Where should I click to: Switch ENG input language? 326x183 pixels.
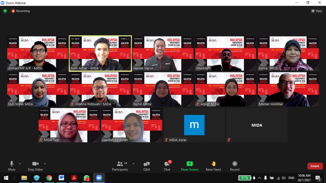pyautogui.click(x=292, y=178)
